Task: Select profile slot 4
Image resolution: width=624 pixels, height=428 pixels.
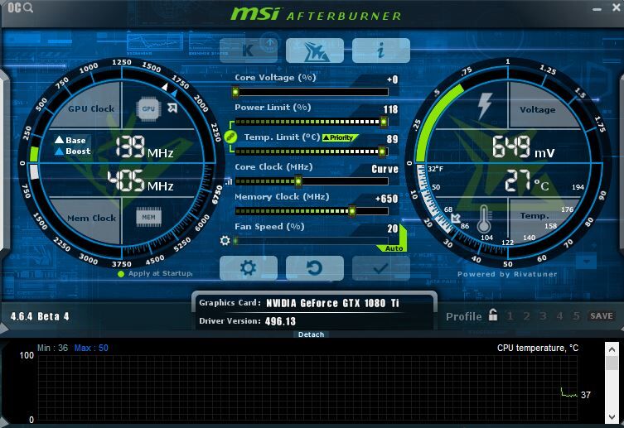Action: pyautogui.click(x=559, y=316)
